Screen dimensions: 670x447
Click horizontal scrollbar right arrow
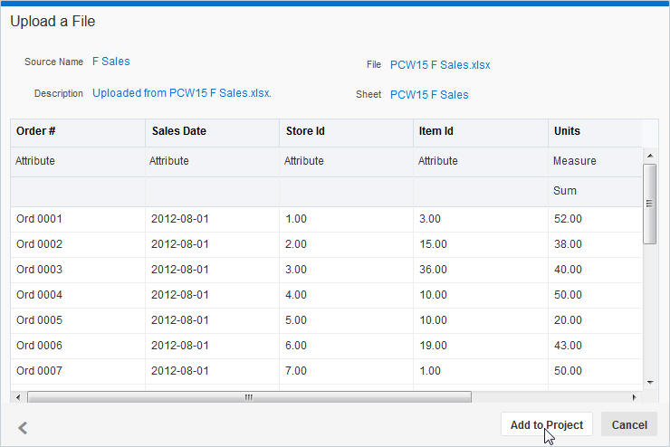tap(634, 397)
